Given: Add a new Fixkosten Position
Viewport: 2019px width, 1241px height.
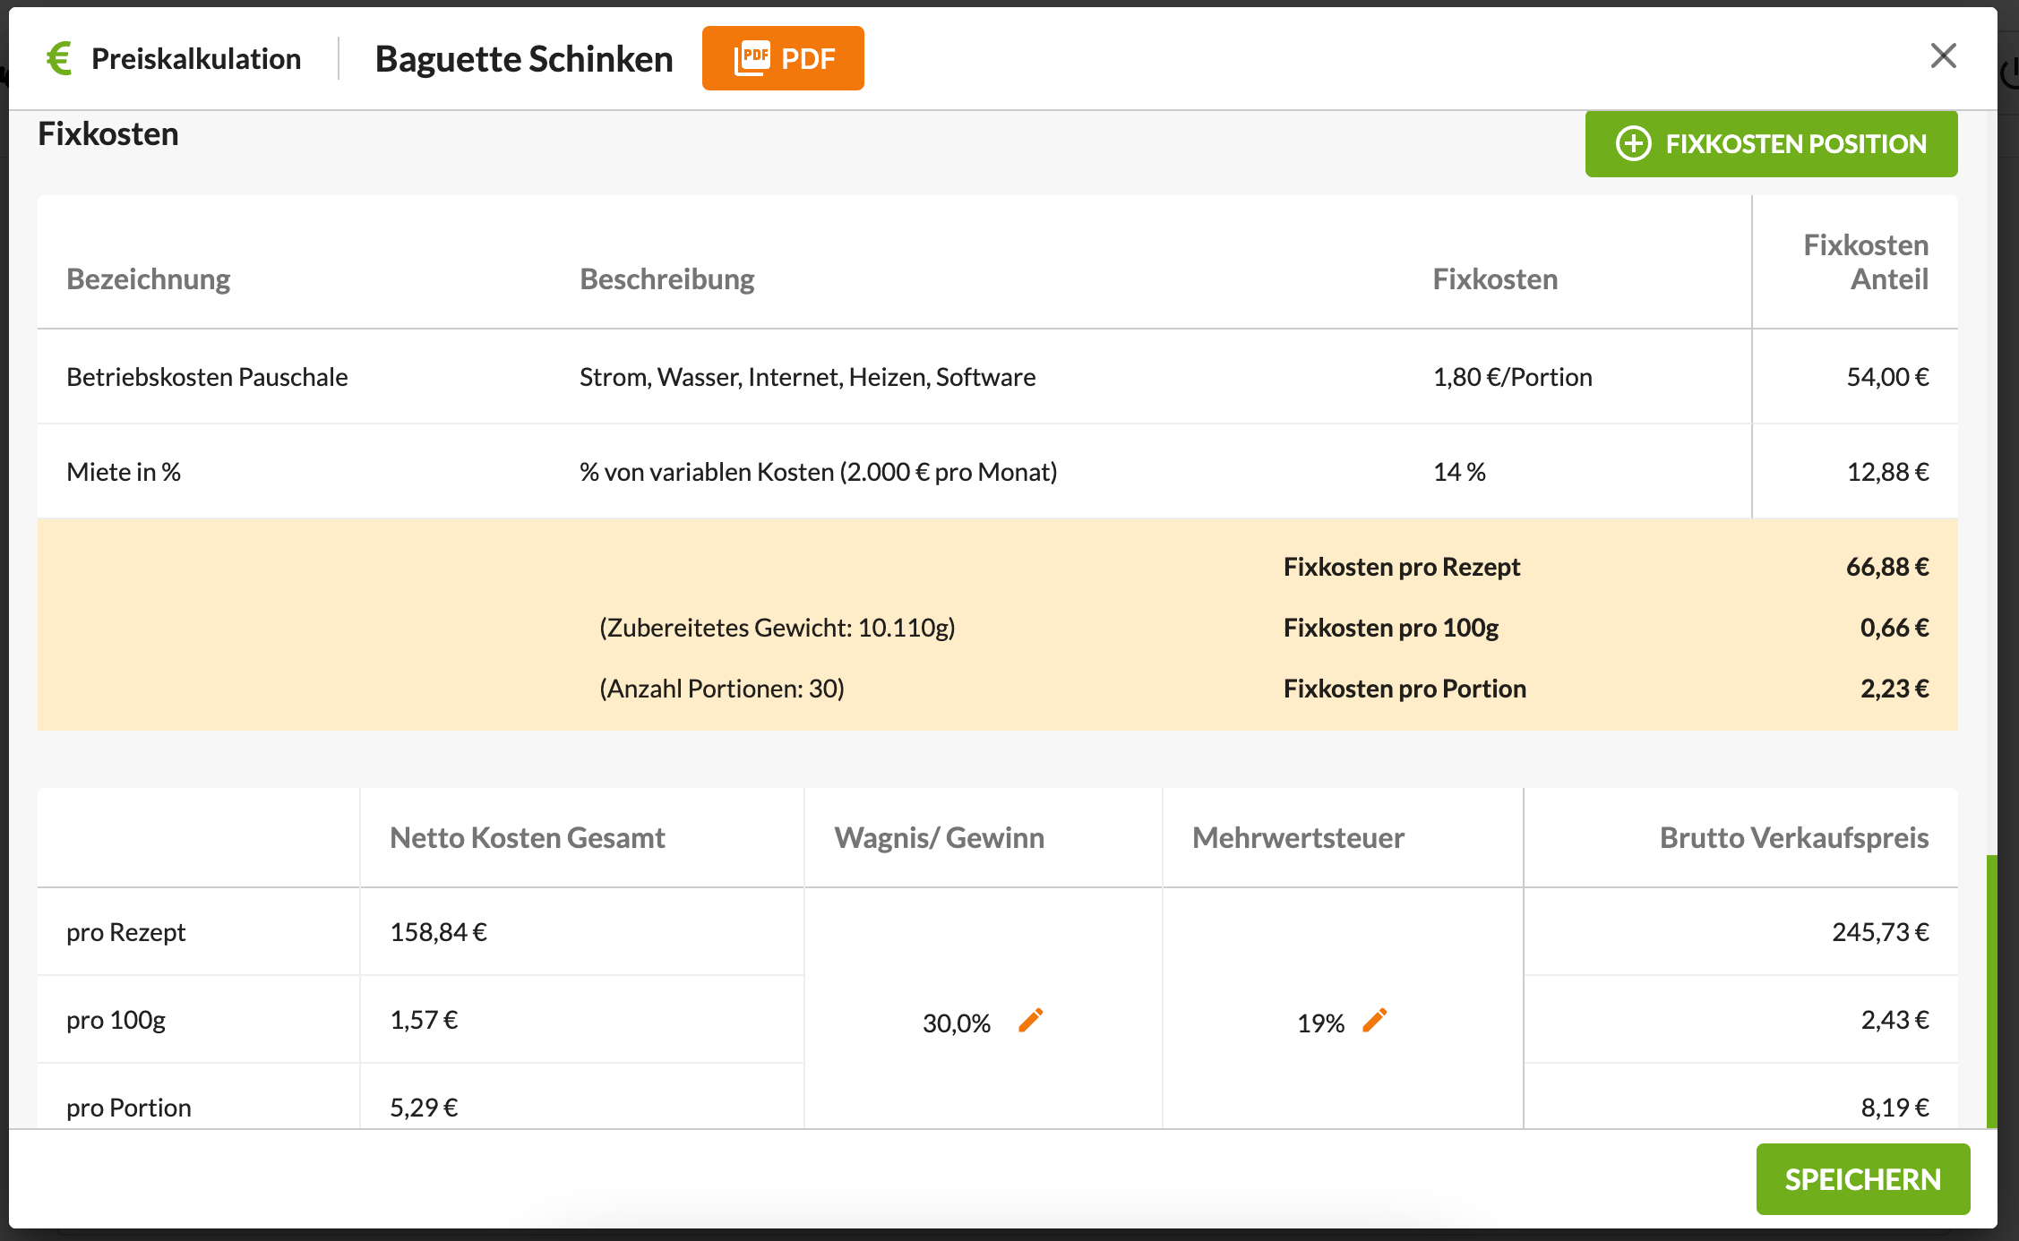Looking at the screenshot, I should click(x=1771, y=143).
